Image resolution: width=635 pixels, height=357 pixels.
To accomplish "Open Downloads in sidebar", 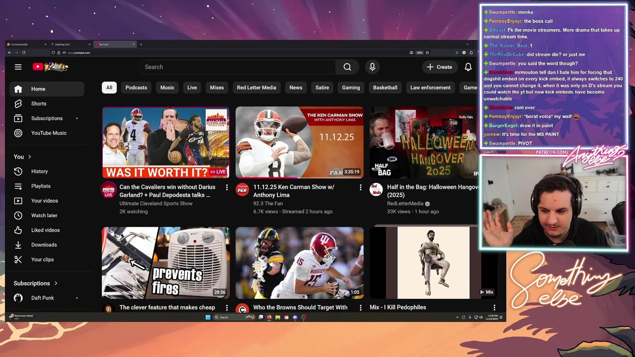I will click(x=47, y=245).
